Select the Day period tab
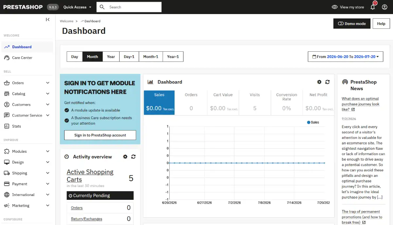Viewport: 393px width, 225px height. 75,57
